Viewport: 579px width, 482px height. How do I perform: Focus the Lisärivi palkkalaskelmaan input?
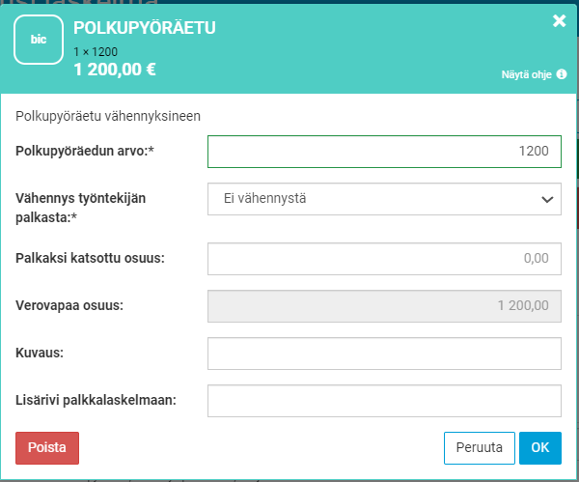coord(384,400)
